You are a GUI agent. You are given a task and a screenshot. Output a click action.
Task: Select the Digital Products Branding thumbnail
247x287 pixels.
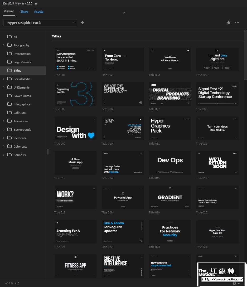click(170, 94)
